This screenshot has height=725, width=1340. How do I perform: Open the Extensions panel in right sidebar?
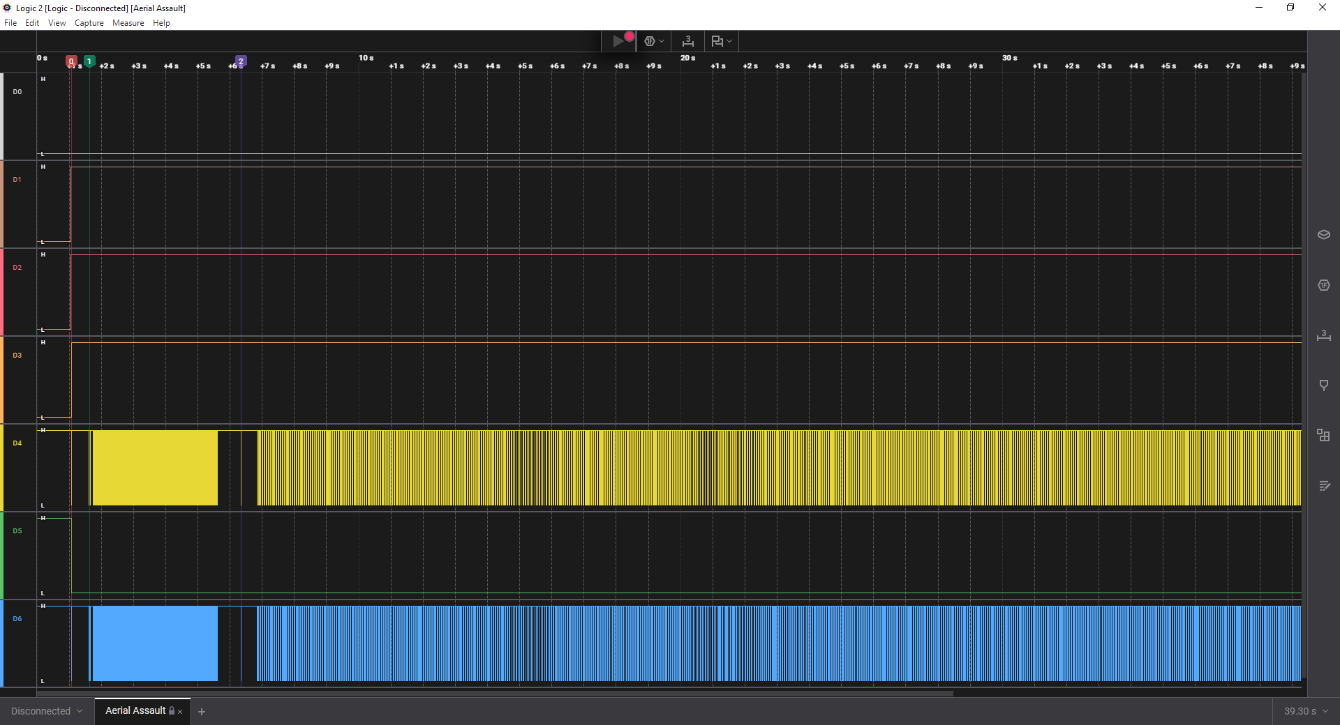coord(1323,436)
